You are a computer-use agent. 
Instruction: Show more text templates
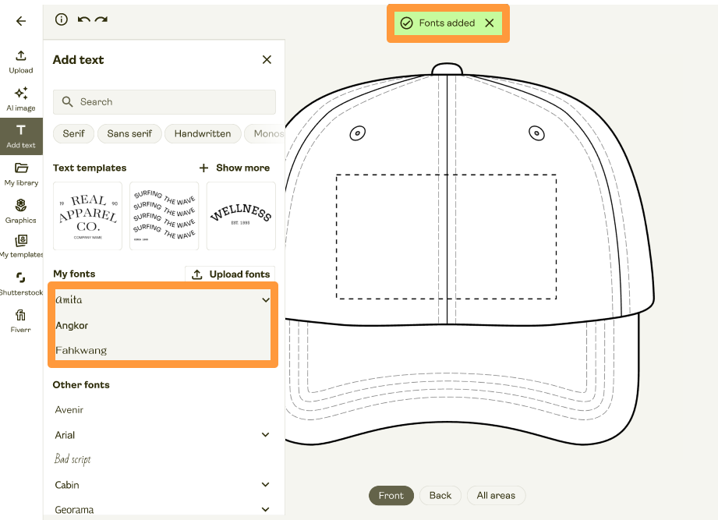pyautogui.click(x=235, y=168)
